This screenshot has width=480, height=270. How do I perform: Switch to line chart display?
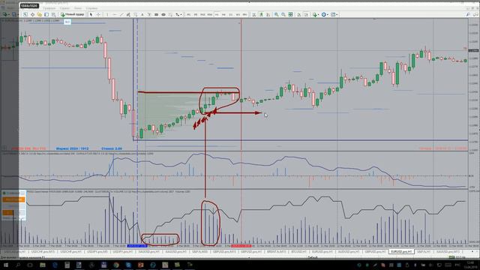pyautogui.click(x=268, y=14)
